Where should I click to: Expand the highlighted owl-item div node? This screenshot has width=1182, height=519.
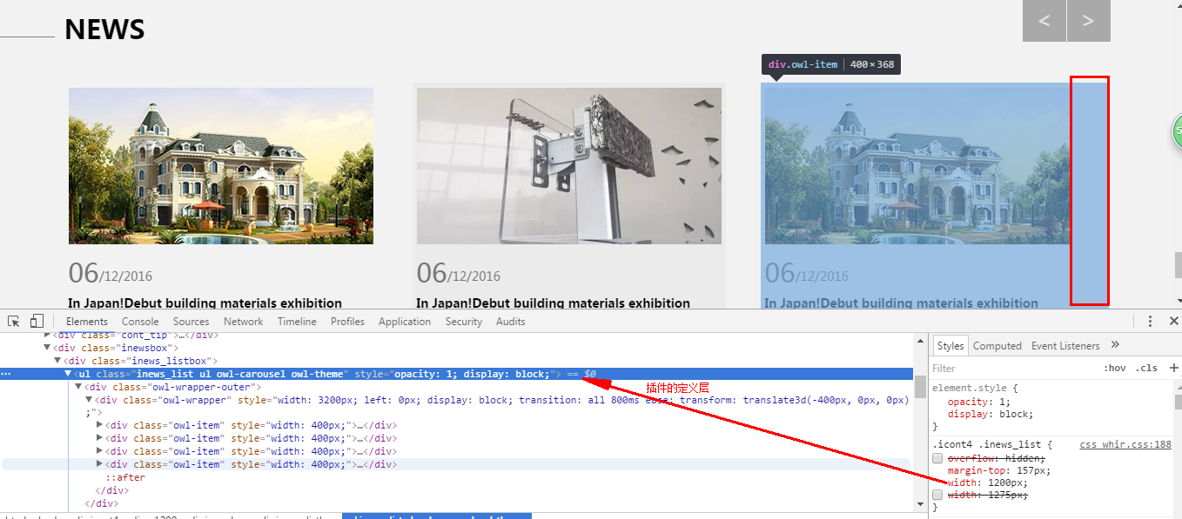pos(99,464)
